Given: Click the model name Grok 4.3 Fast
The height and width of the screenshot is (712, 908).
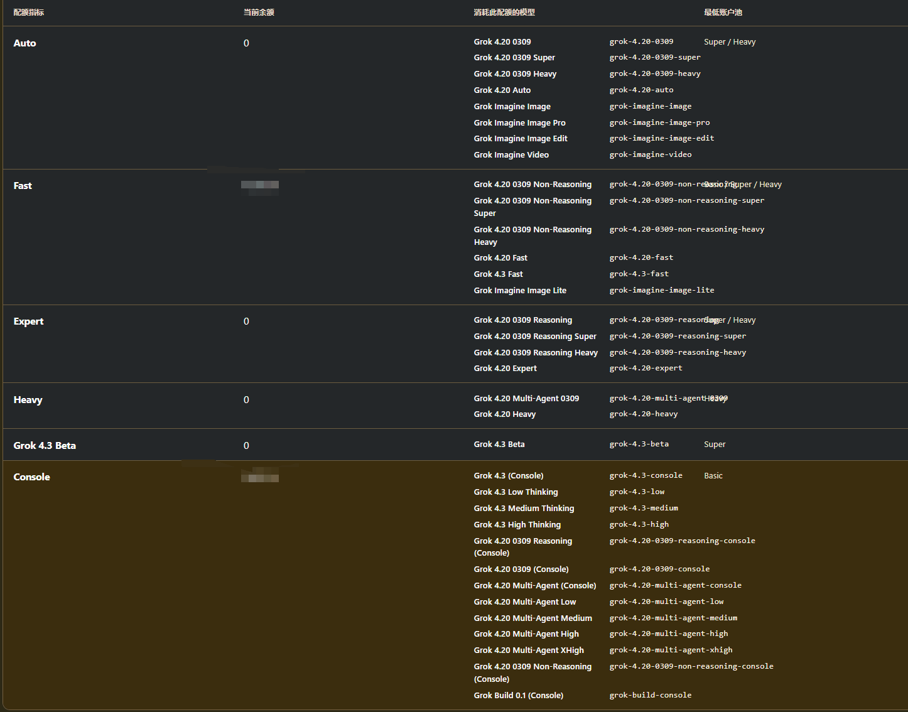Looking at the screenshot, I should (x=498, y=274).
